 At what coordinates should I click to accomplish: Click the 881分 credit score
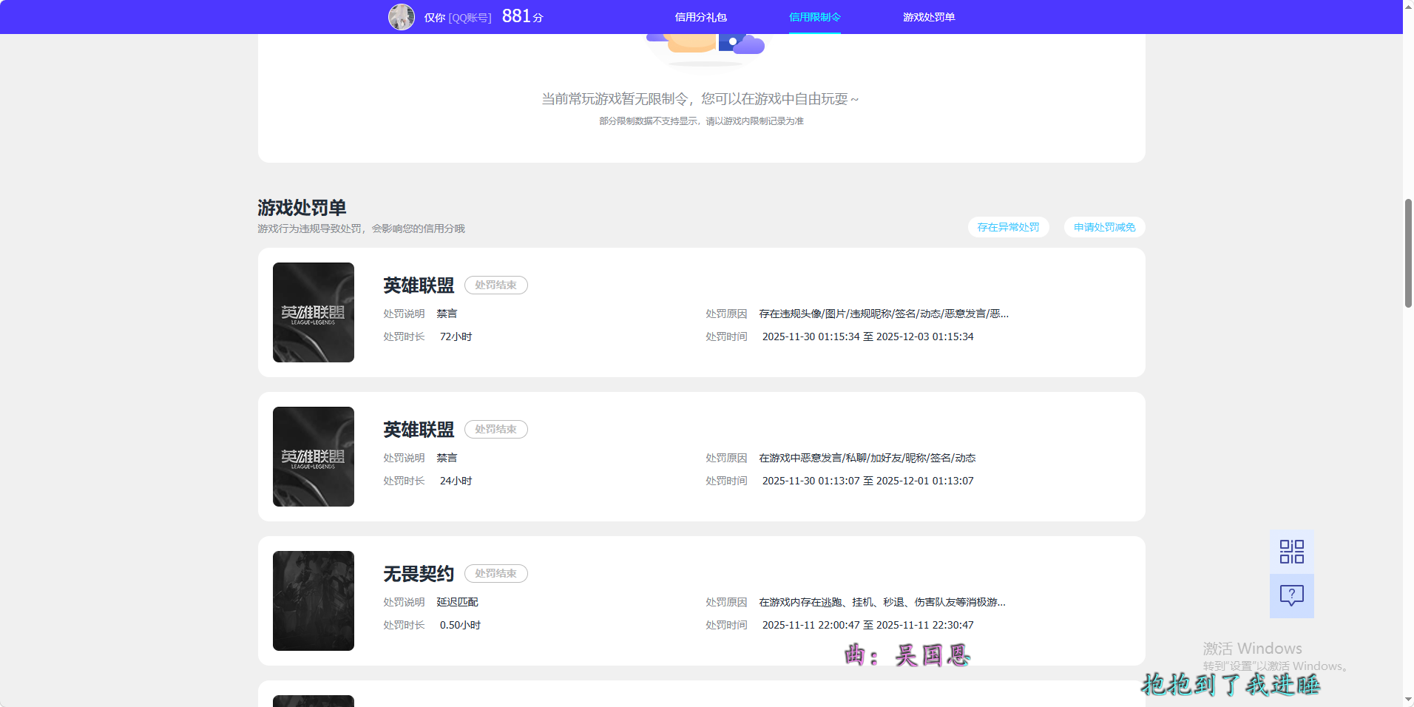coord(522,16)
